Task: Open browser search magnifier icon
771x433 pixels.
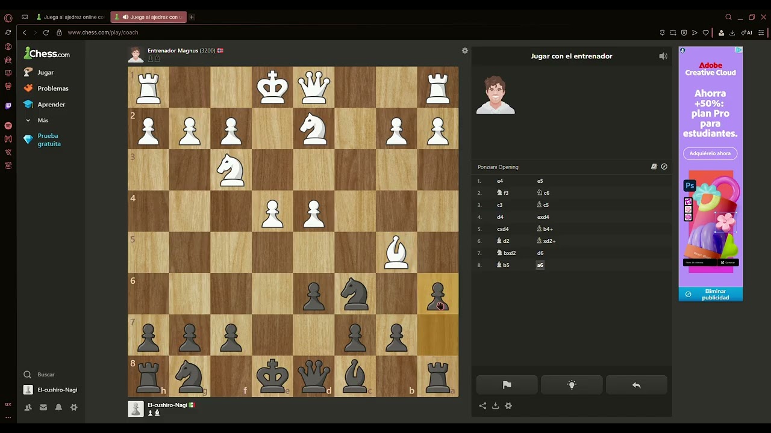Action: pyautogui.click(x=728, y=17)
